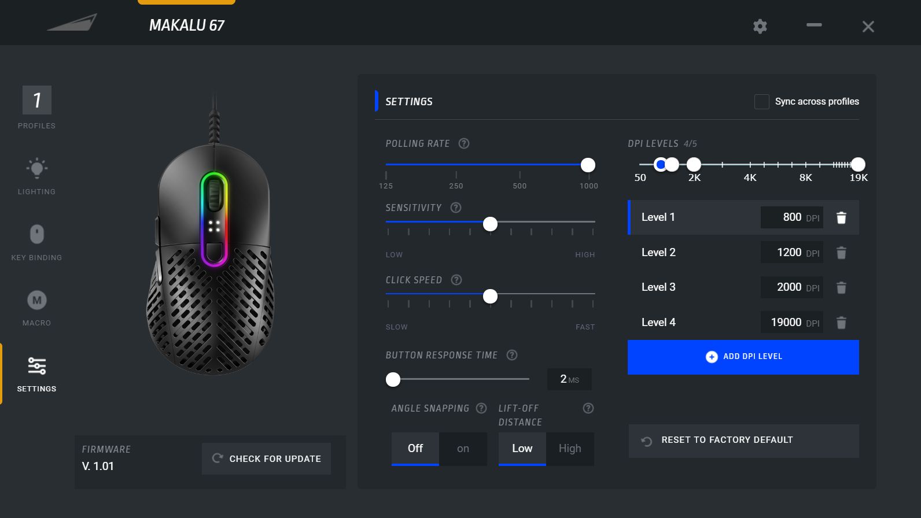Click the 2K handle on DPI slider
Viewport: 921px width, 518px height.
pyautogui.click(x=694, y=165)
